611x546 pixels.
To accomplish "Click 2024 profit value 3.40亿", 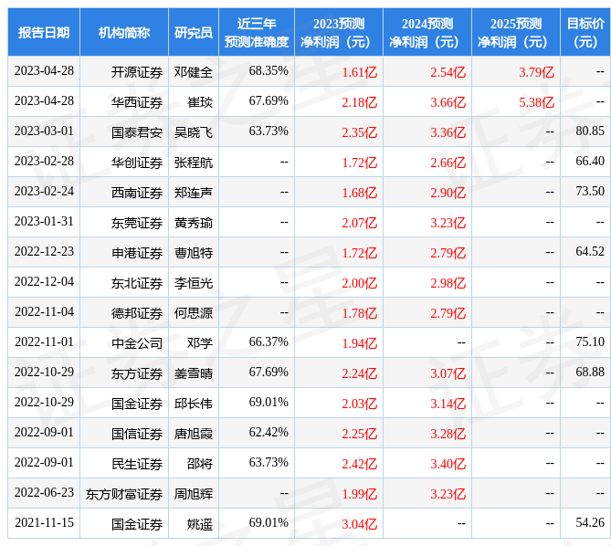I will 448,464.
